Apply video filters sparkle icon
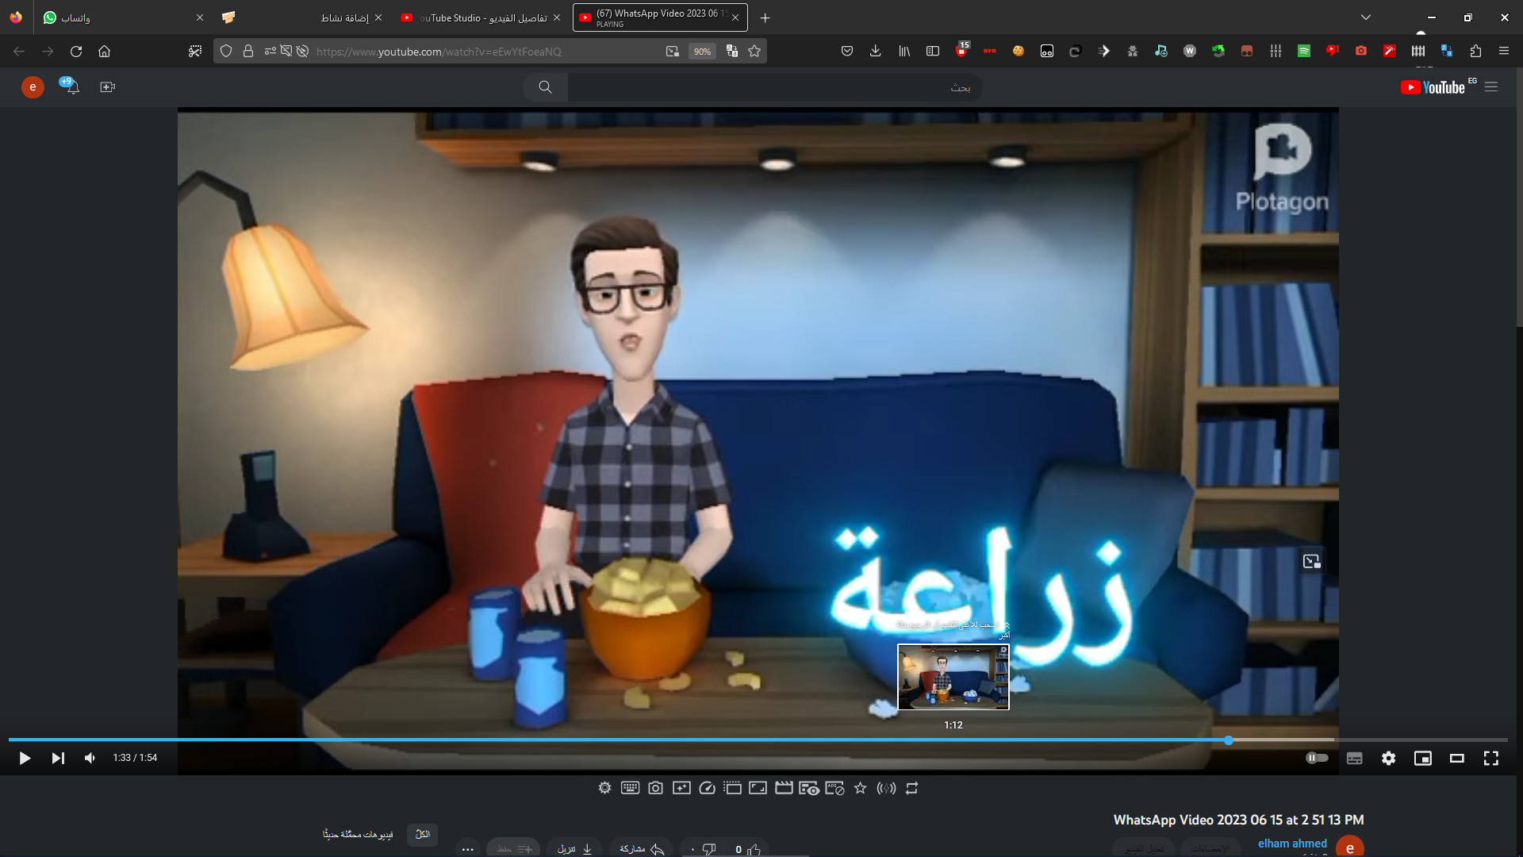This screenshot has height=857, width=1523. pos(681,788)
